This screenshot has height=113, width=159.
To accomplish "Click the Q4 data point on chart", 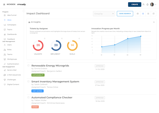I will coord(141,36).
